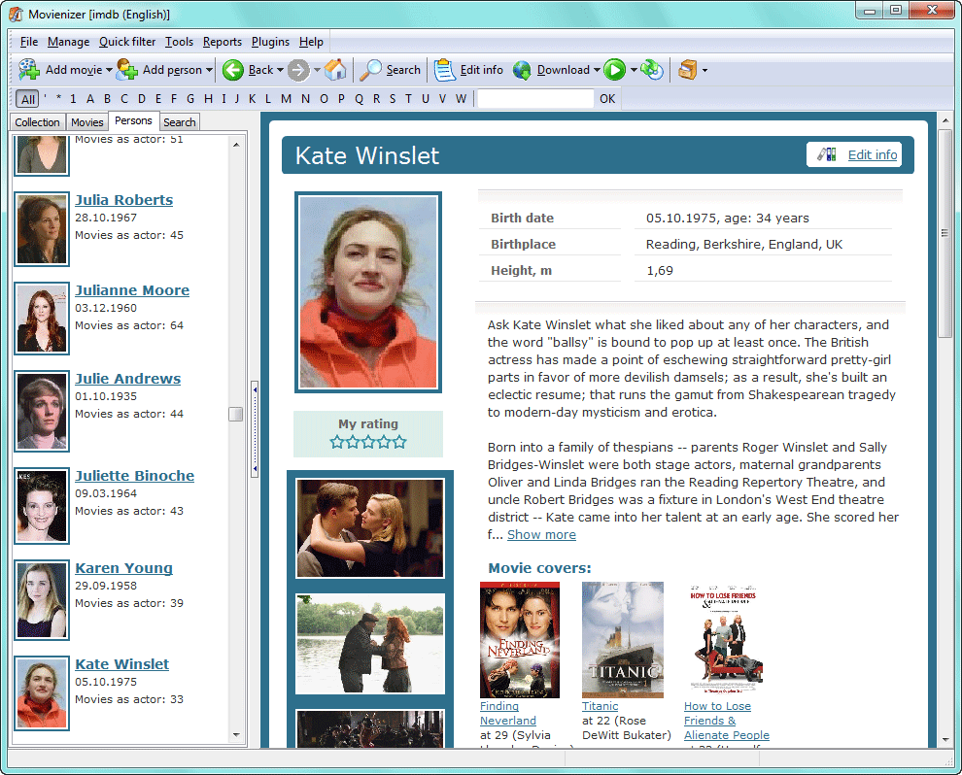Open the Plugins menu

tap(270, 42)
